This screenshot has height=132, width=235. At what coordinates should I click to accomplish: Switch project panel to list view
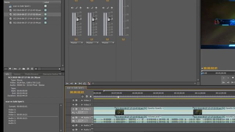click(6, 69)
